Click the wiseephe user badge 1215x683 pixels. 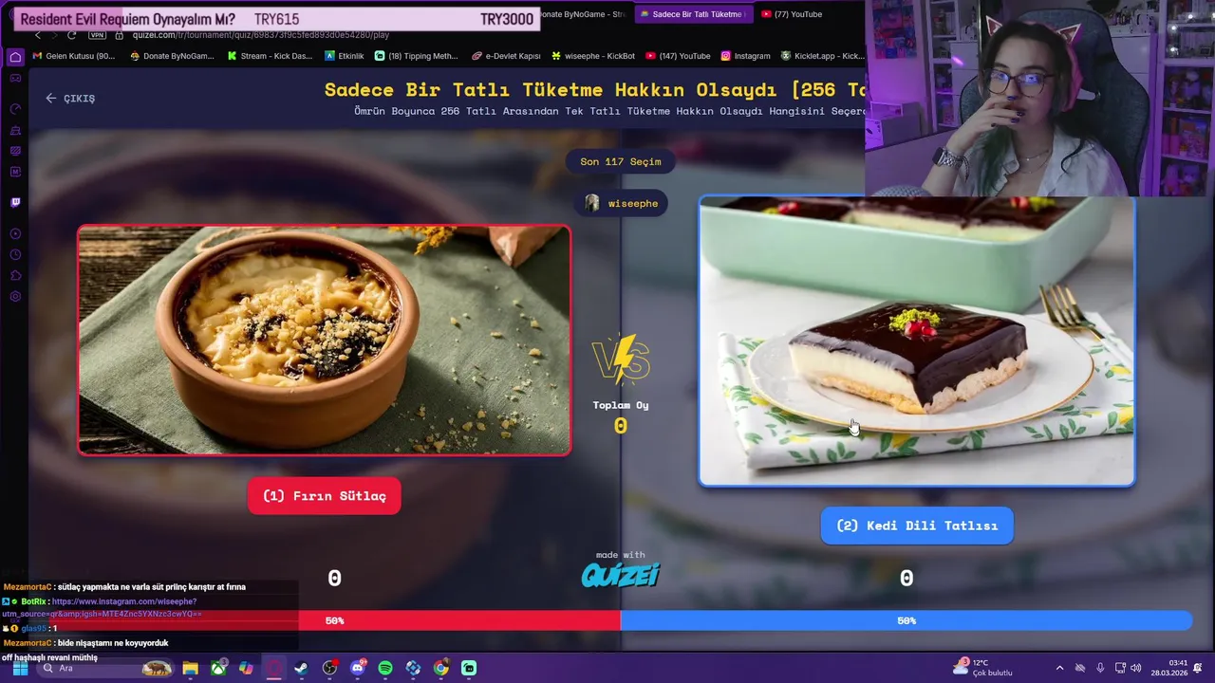(621, 203)
